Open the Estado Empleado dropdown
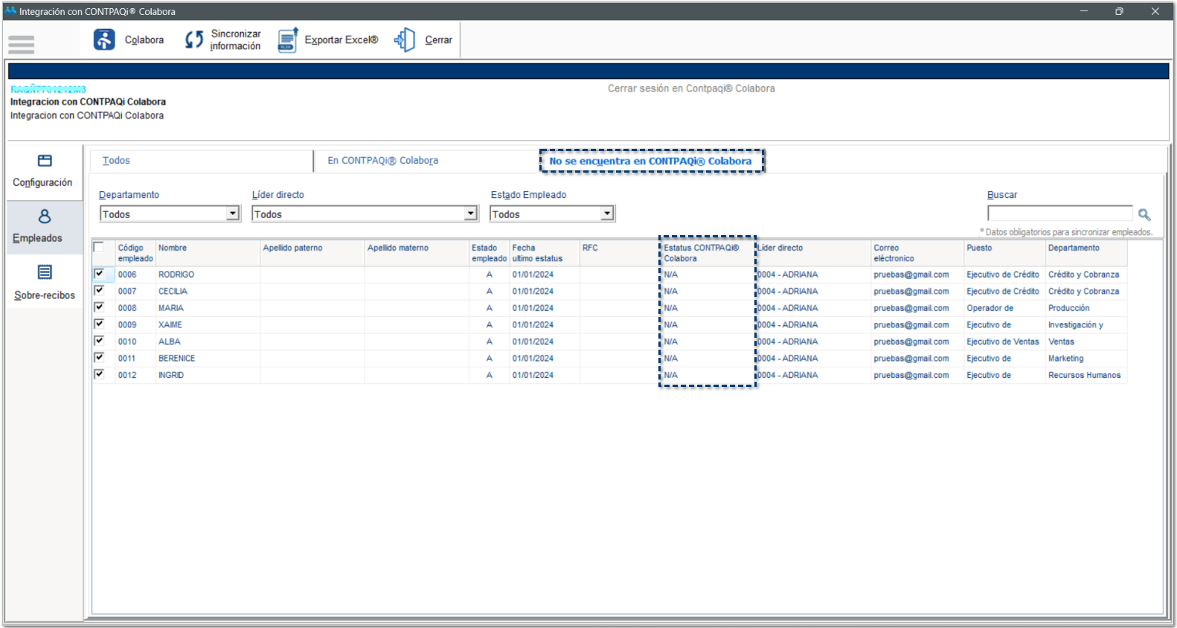The image size is (1177, 628). pyautogui.click(x=607, y=214)
